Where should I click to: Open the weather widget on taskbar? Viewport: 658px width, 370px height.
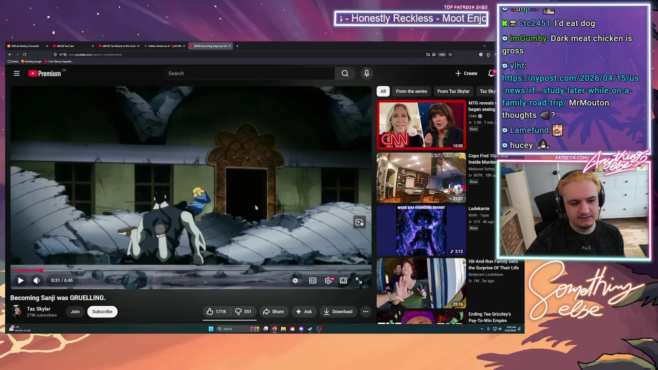tap(21, 329)
